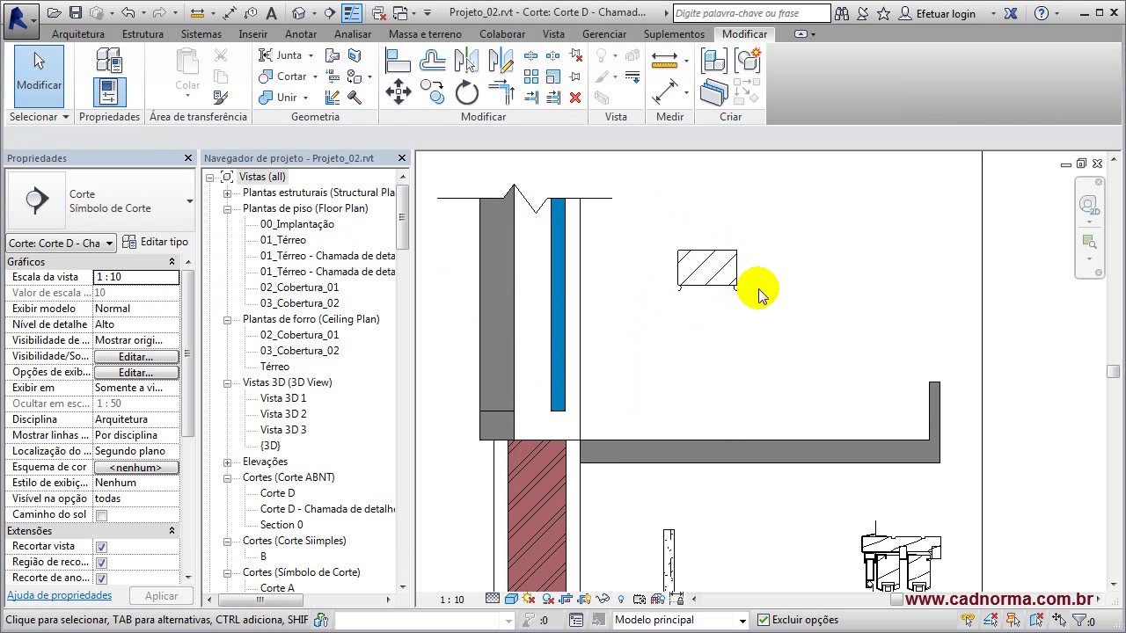Viewport: 1126px width, 633px height.
Task: Click the Properties palette icon
Action: pyautogui.click(x=109, y=92)
